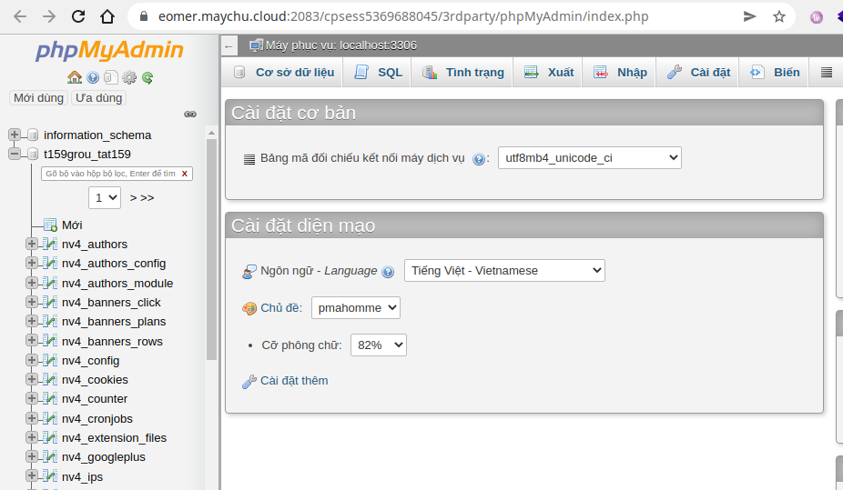Open the nv4_authors_module table
The height and width of the screenshot is (490, 843).
(x=117, y=283)
